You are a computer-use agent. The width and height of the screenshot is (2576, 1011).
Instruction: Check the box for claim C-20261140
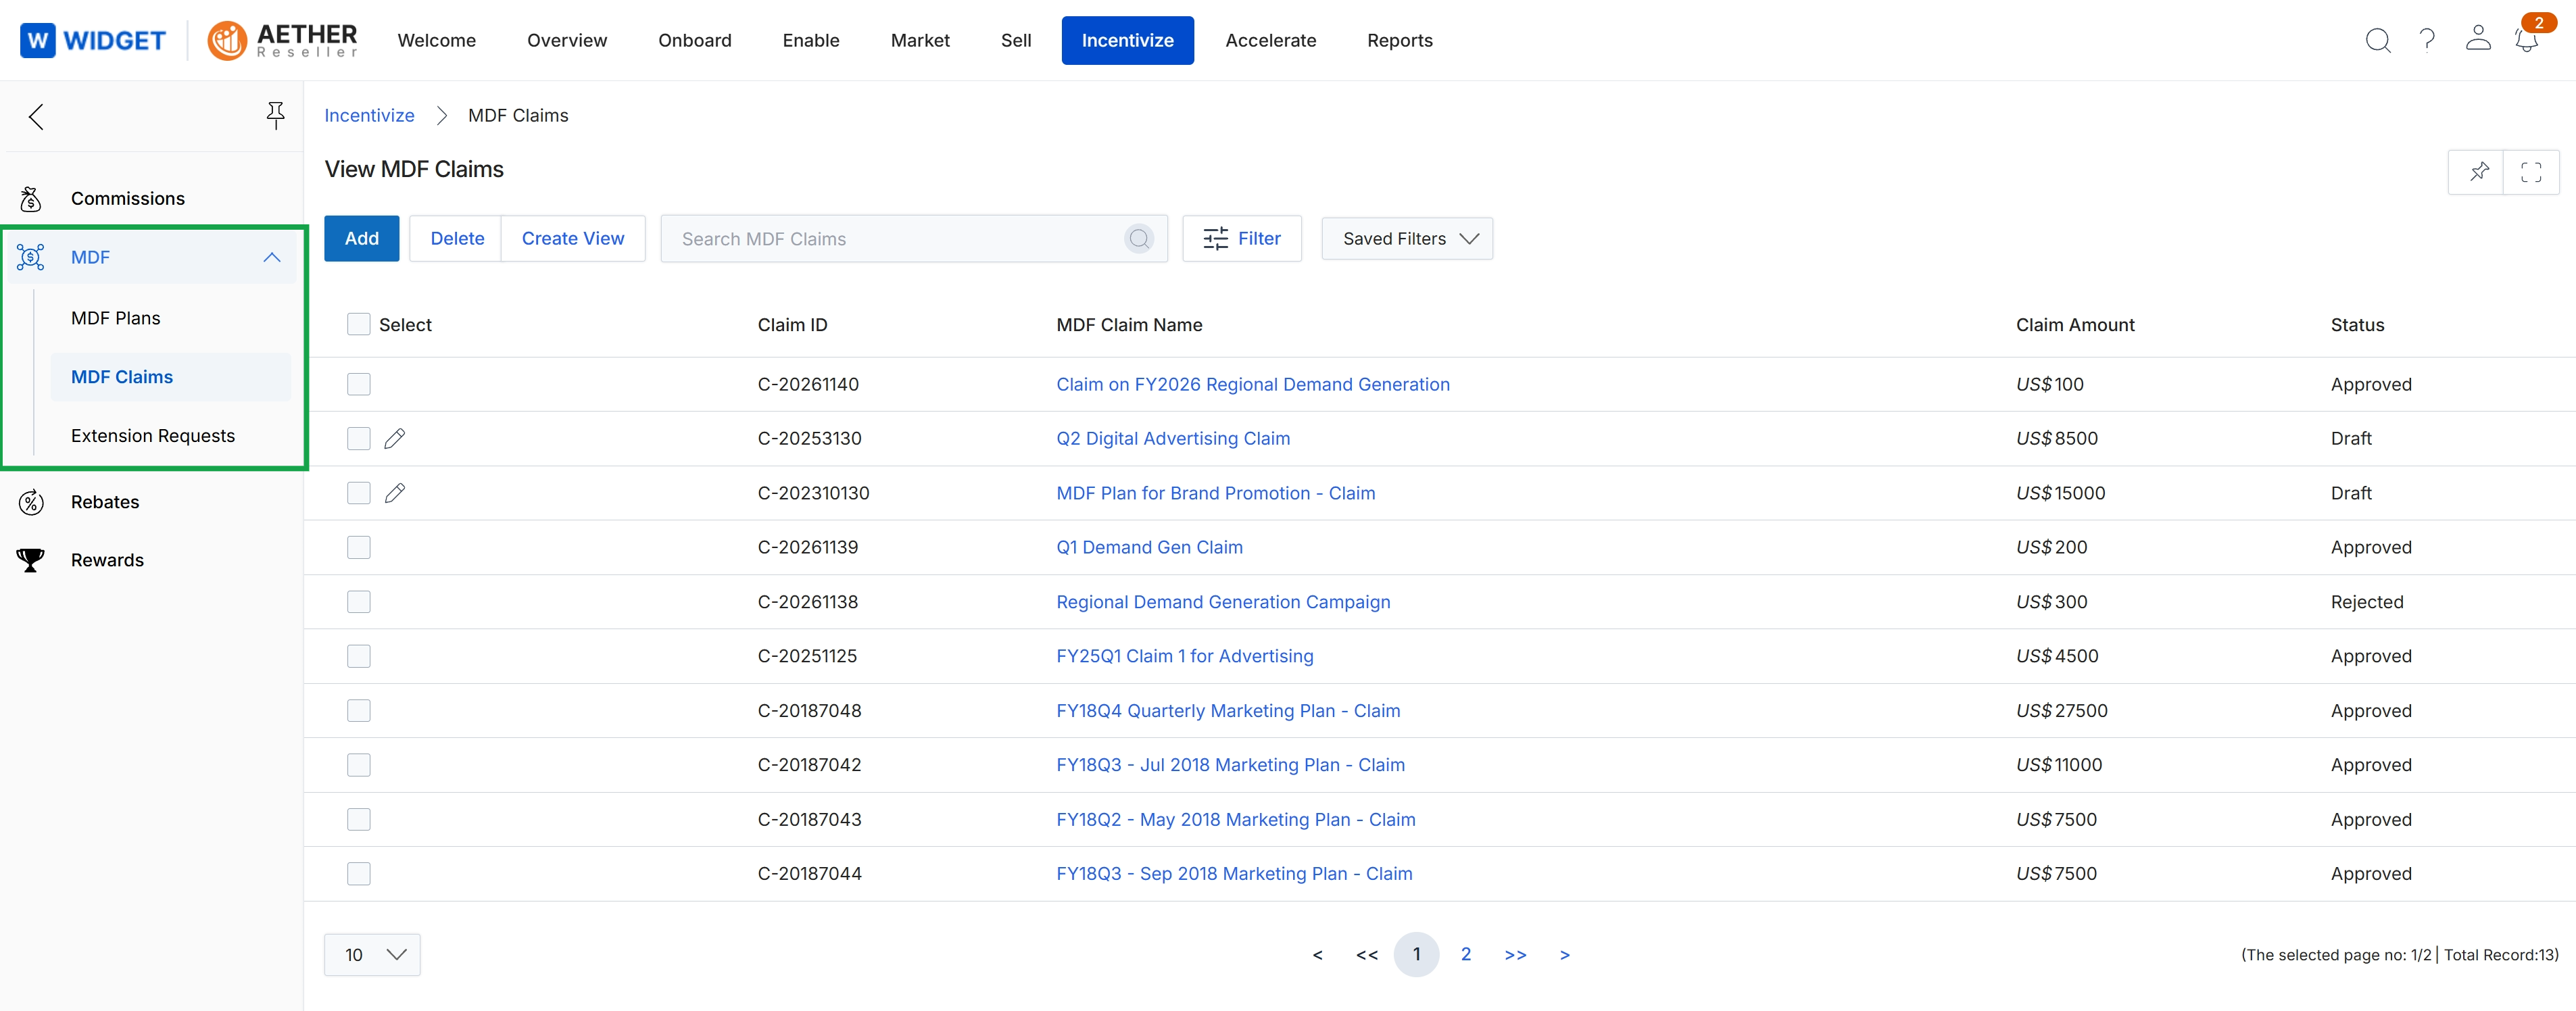[359, 384]
